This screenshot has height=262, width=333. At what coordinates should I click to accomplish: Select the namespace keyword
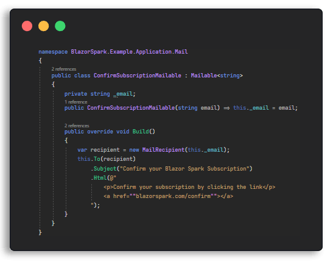click(x=53, y=52)
